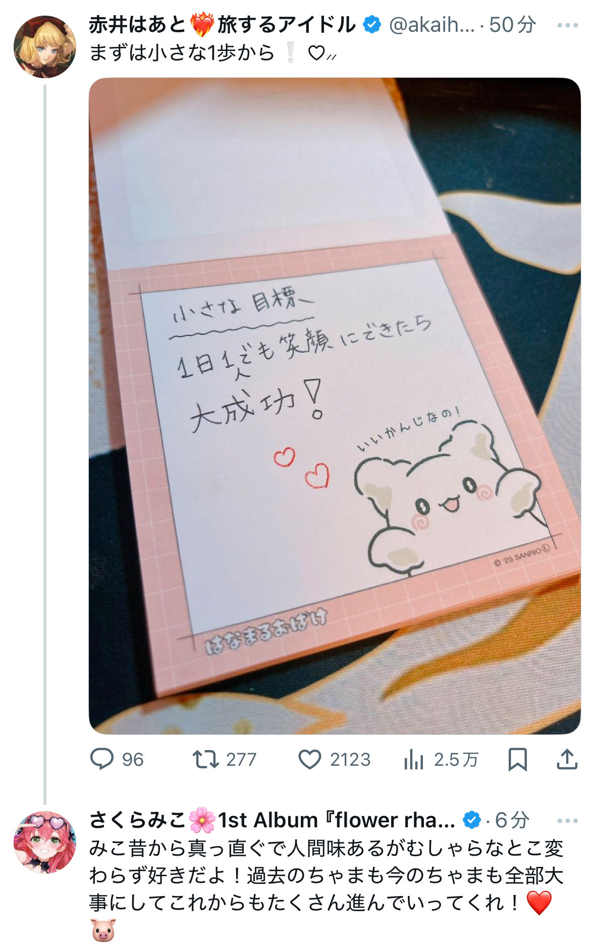Share the tweet via the upload arrow icon
The image size is (595, 950).
567,759
